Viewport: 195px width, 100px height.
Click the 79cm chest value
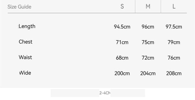[174, 42]
